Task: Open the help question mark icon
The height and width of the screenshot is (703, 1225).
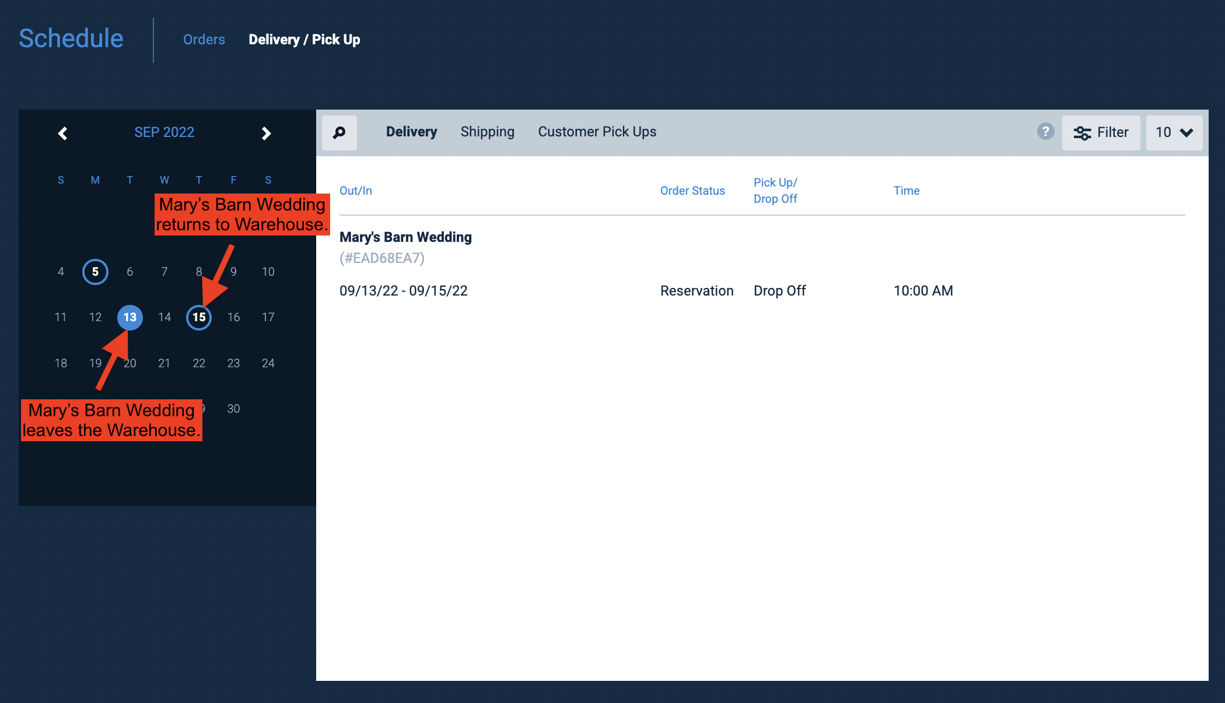Action: tap(1045, 132)
